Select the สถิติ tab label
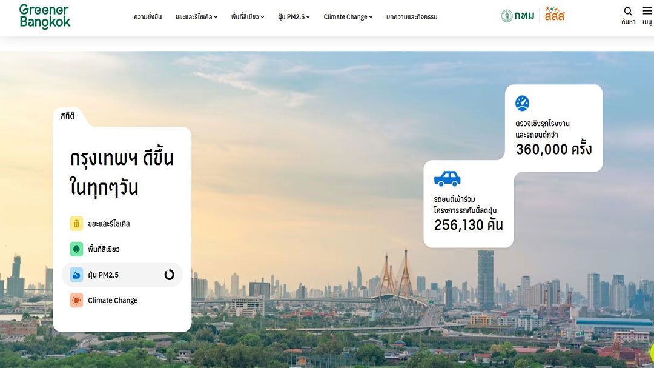Image resolution: width=654 pixels, height=368 pixels. click(x=68, y=116)
